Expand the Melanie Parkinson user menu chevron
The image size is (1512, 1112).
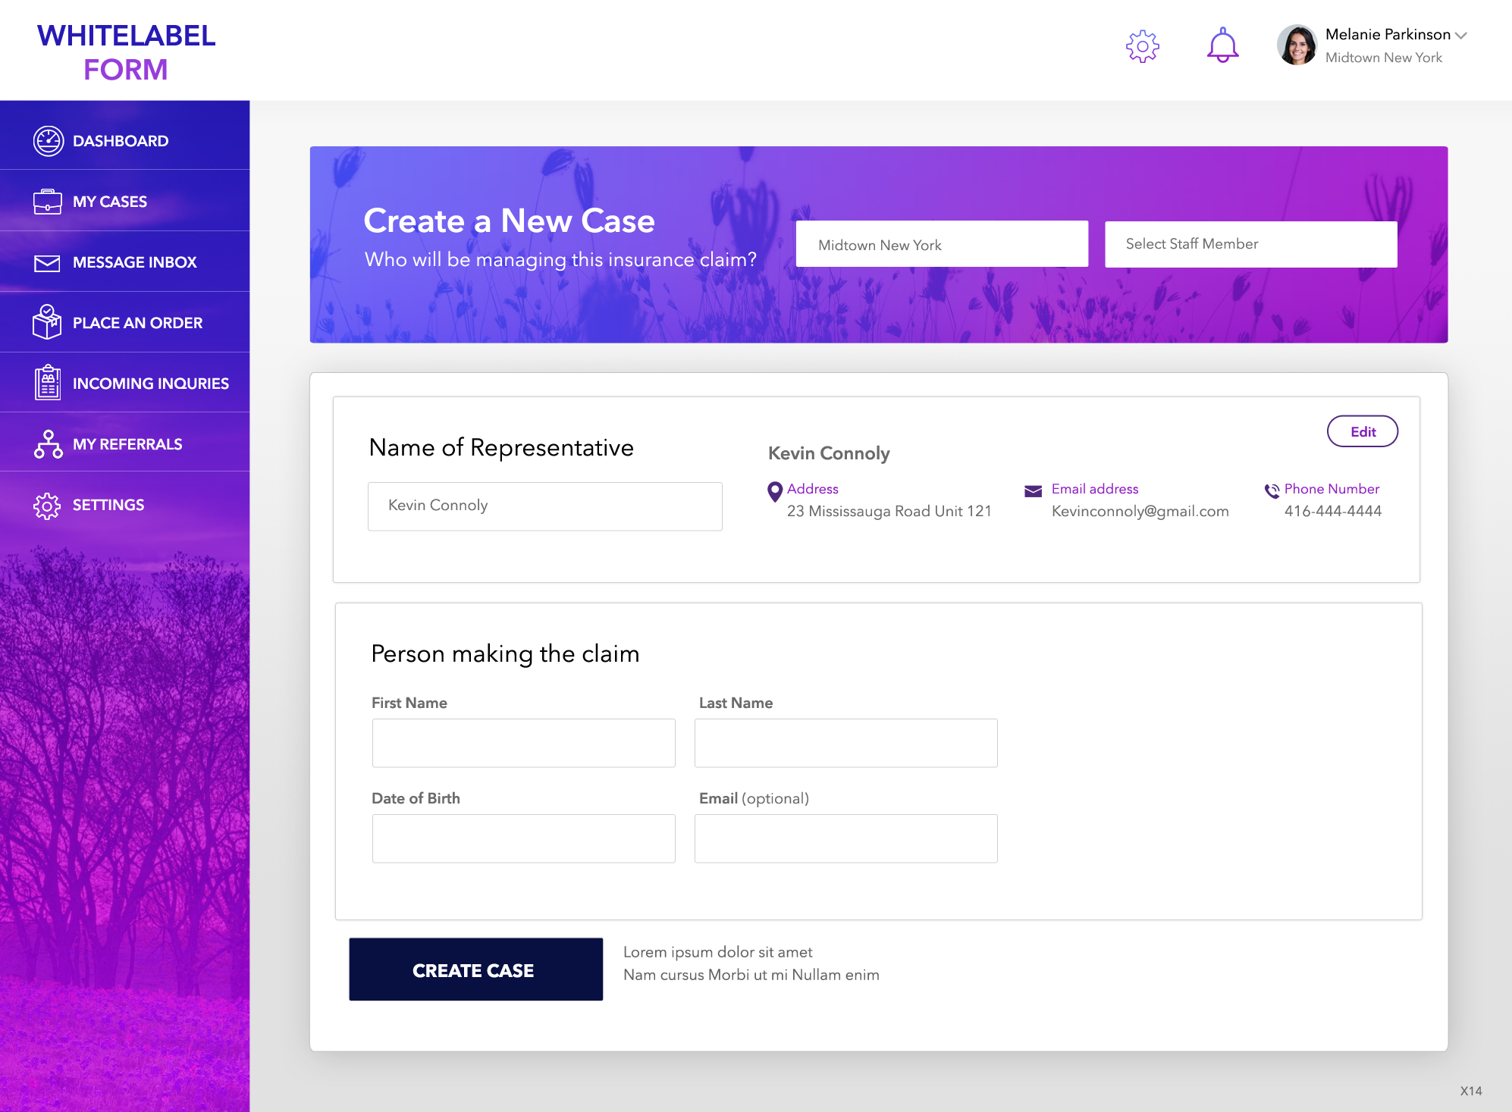pos(1461,35)
